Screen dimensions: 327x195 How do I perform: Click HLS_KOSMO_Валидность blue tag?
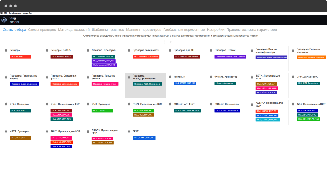point(227,110)
